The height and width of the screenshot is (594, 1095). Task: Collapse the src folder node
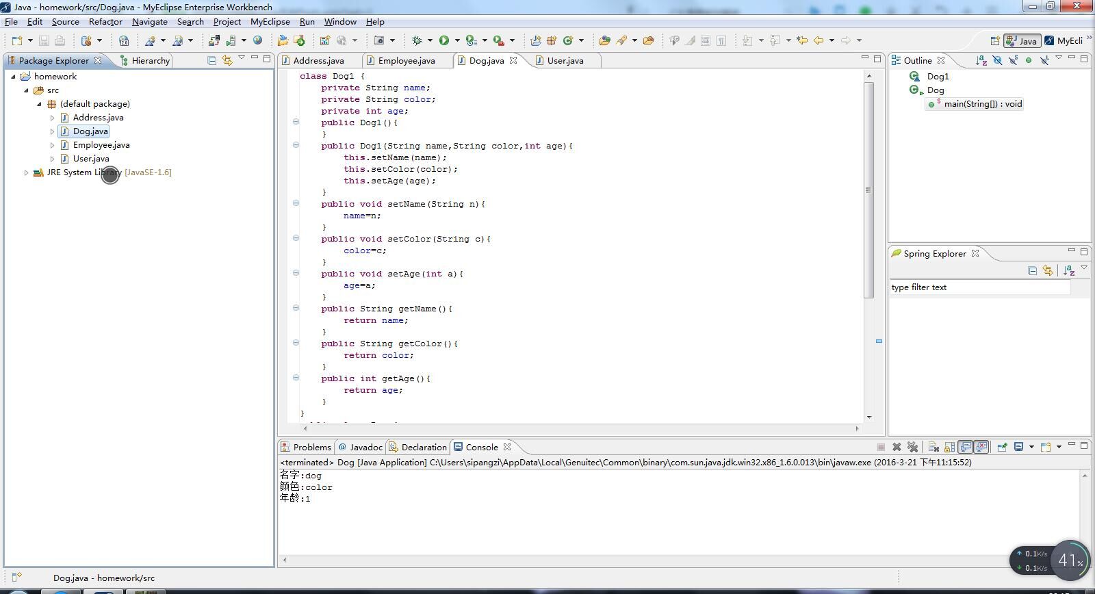26,90
